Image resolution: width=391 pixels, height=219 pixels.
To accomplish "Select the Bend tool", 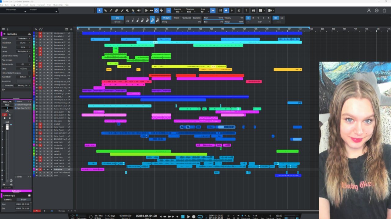I will [x=133, y=11].
